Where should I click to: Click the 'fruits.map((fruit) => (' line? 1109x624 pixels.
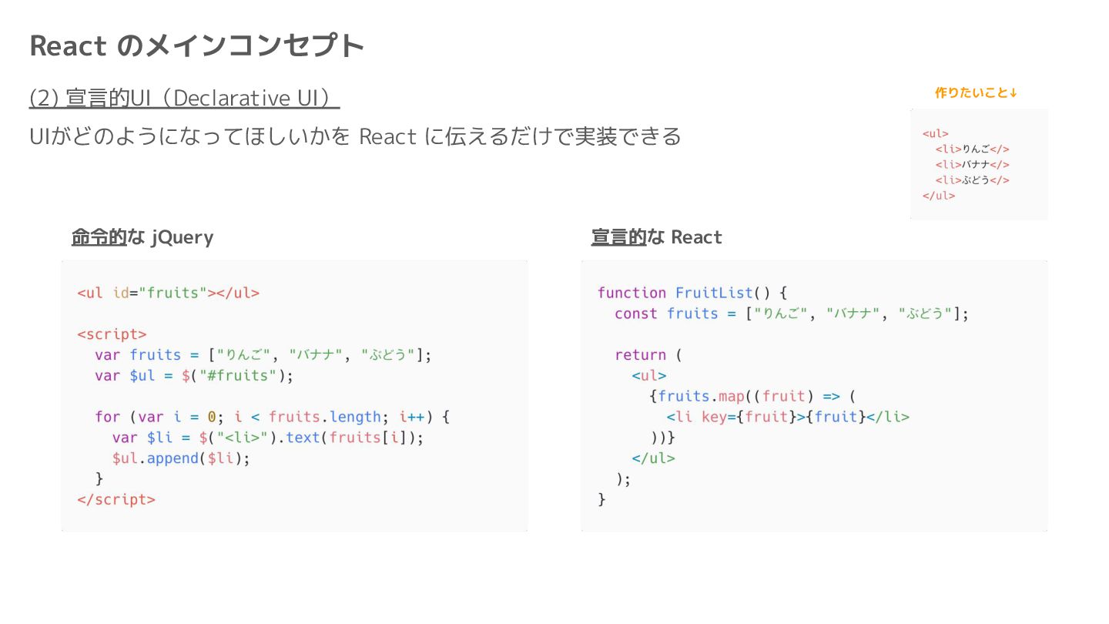click(x=752, y=396)
